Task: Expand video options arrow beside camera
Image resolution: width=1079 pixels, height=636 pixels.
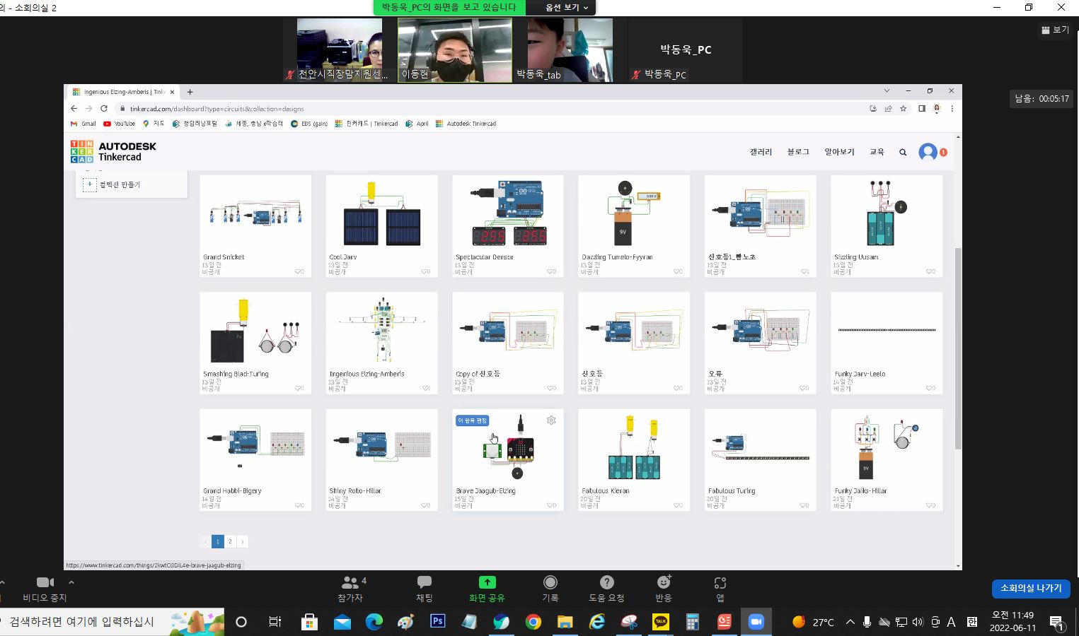Action: pos(71,582)
